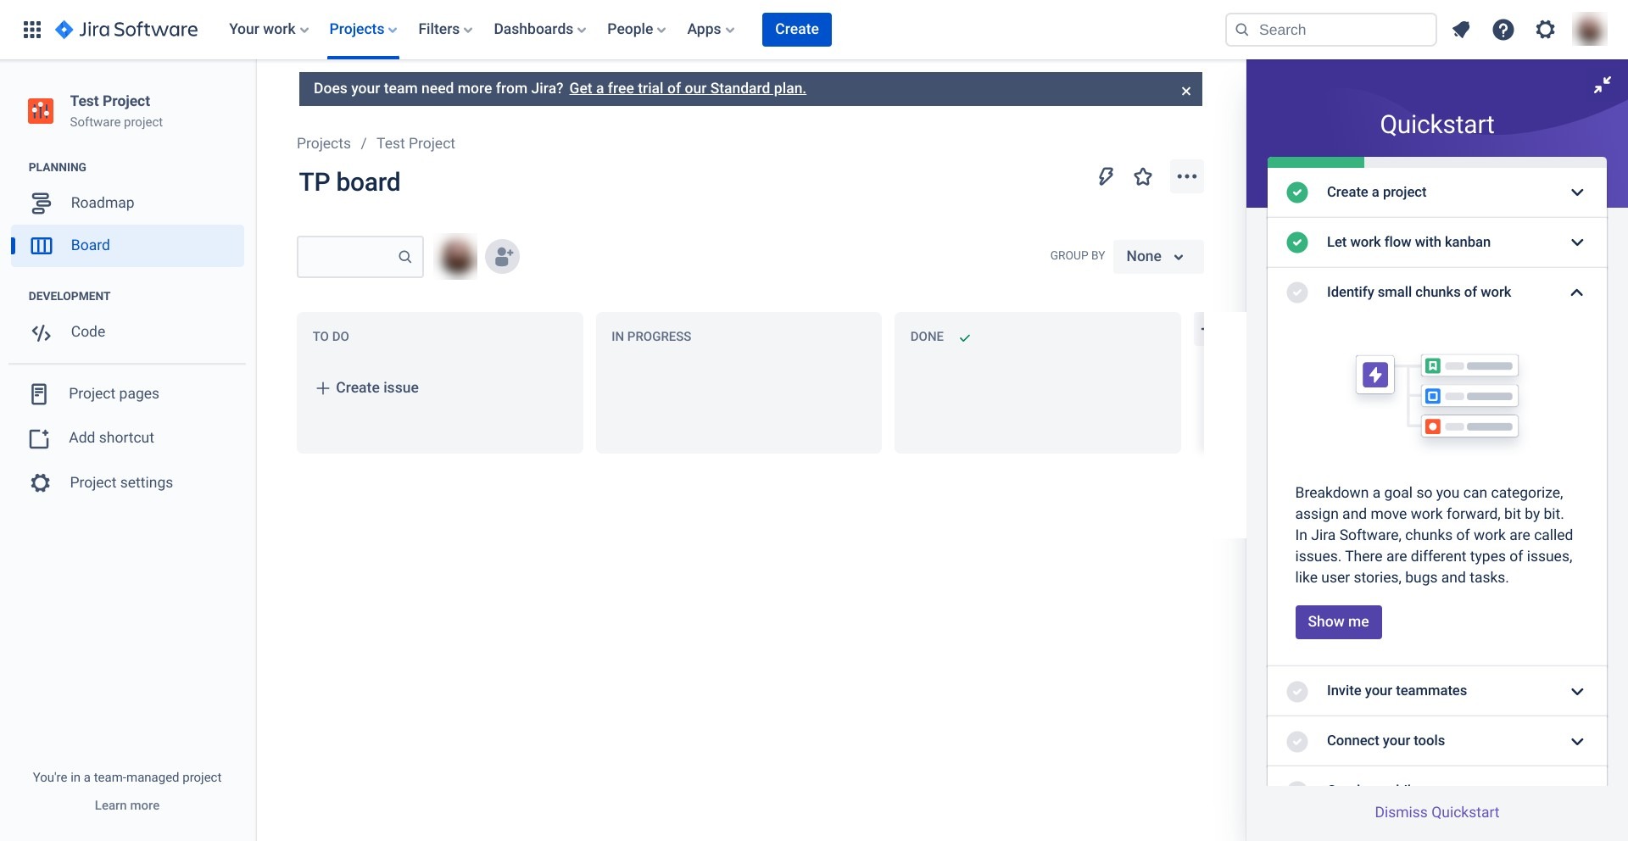Star the TP board
Image resolution: width=1628 pixels, height=841 pixels.
1143,176
